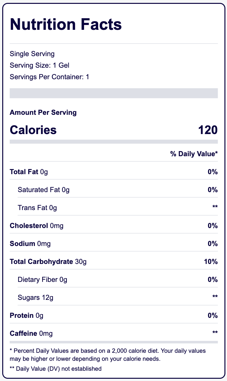The image size is (227, 381).
Task: Click the 10% carbohydrate daily value
Action: point(211,262)
